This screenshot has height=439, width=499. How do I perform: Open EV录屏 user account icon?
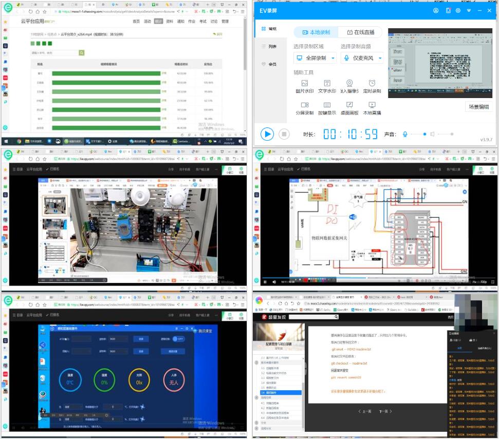(436, 10)
